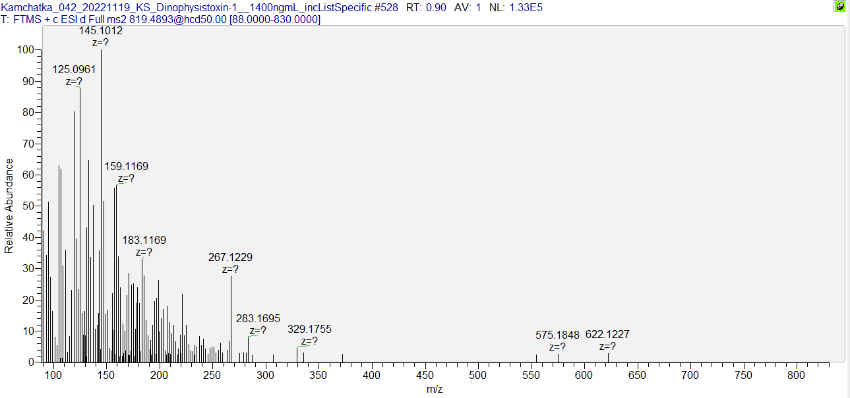Select the base peak label 145.1012
850x398 pixels.
click(100, 31)
